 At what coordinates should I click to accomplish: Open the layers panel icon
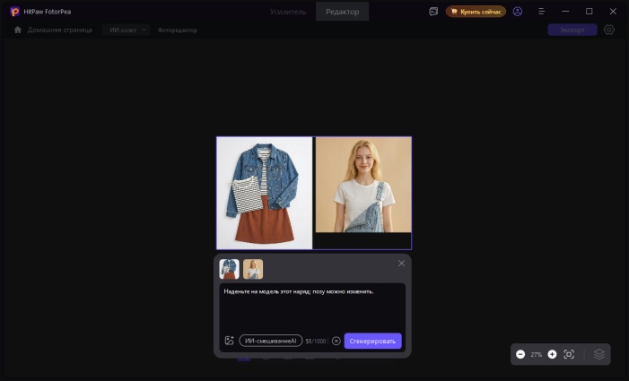598,354
